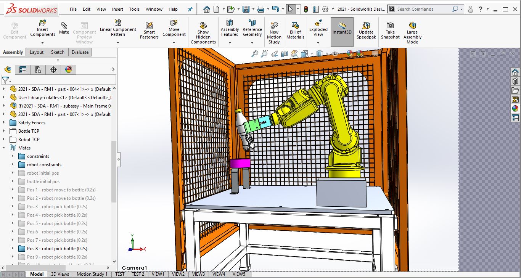
Task: Open the Undo dropdown arrow
Action: [x=283, y=9]
